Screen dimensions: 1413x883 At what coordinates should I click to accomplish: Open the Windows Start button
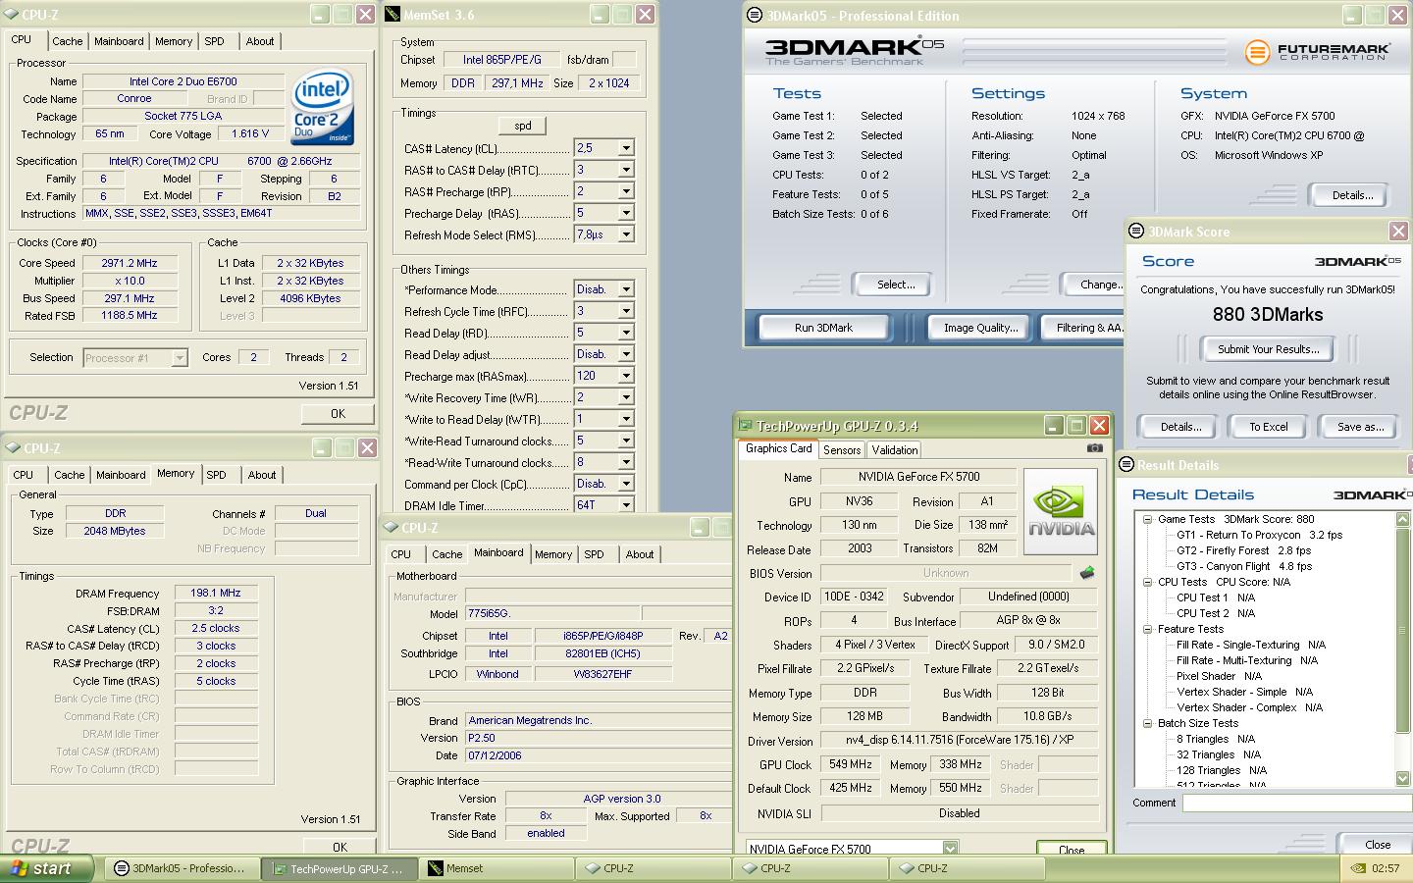(x=46, y=868)
